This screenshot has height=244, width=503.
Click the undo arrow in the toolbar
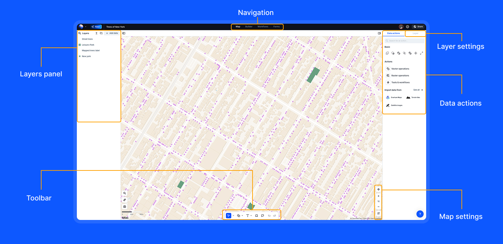coord(269,216)
